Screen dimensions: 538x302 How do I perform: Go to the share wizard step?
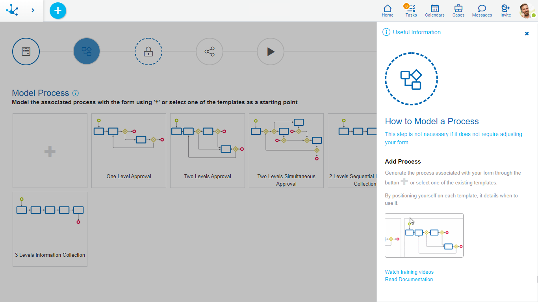tap(210, 52)
